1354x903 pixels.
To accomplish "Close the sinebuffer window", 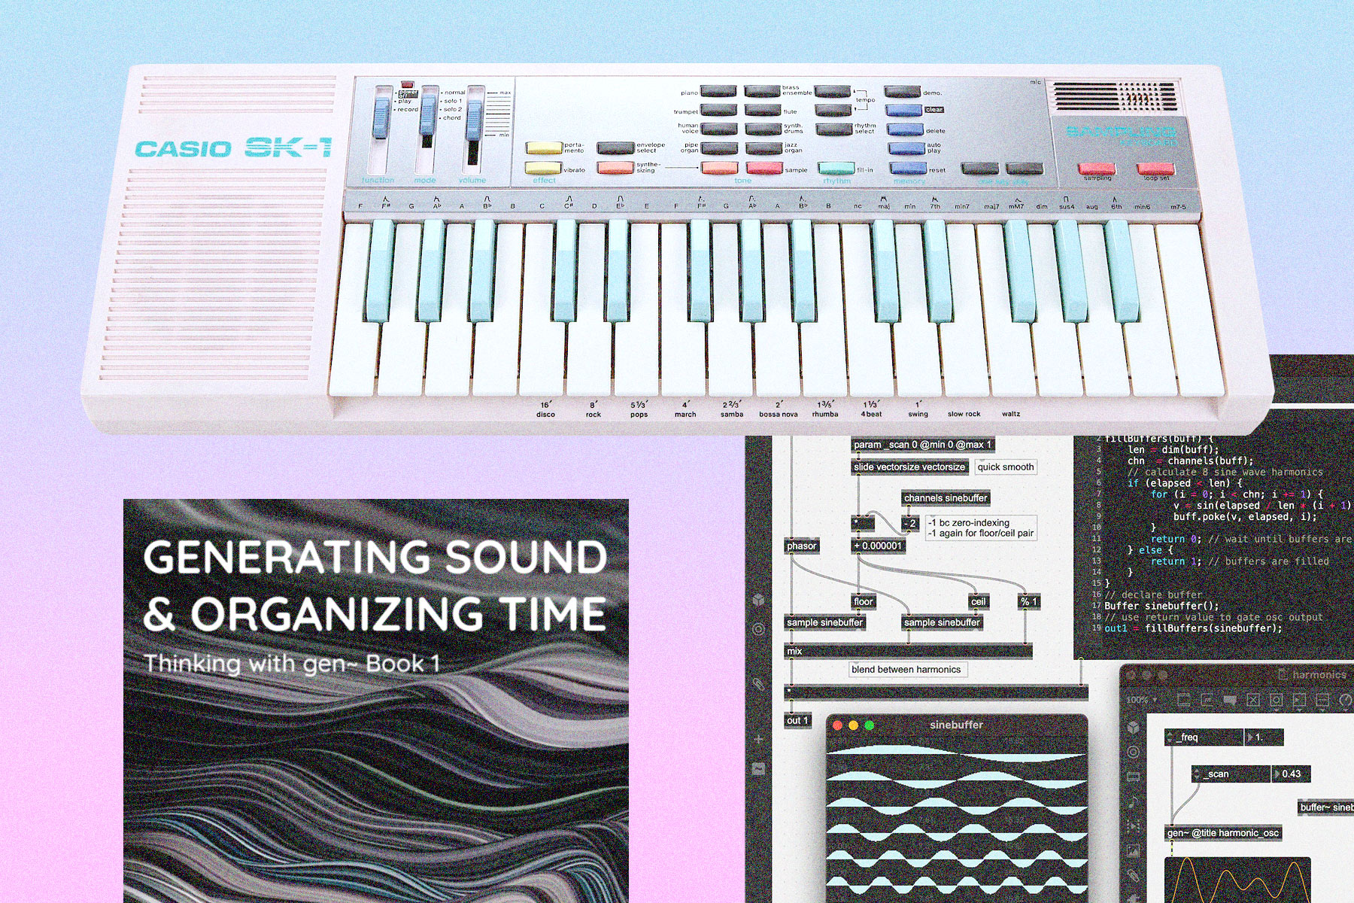I will (x=837, y=725).
